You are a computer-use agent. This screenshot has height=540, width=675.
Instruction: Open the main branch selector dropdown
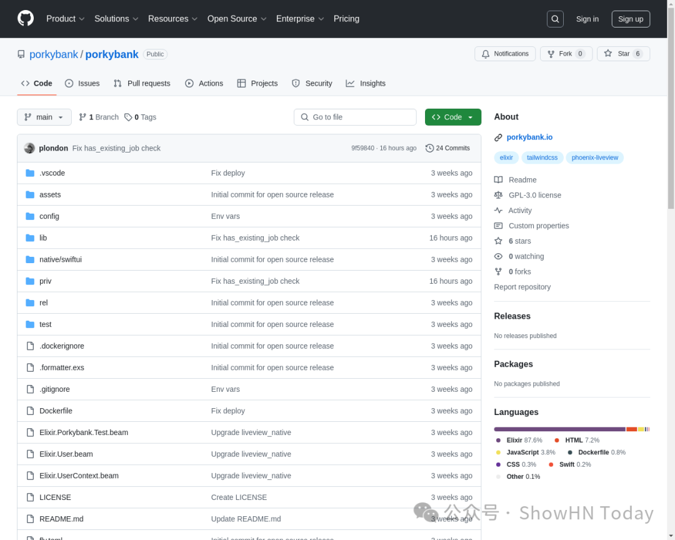point(44,117)
